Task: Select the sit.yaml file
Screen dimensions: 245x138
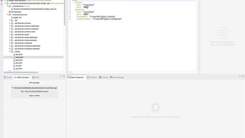Action: click(19, 66)
